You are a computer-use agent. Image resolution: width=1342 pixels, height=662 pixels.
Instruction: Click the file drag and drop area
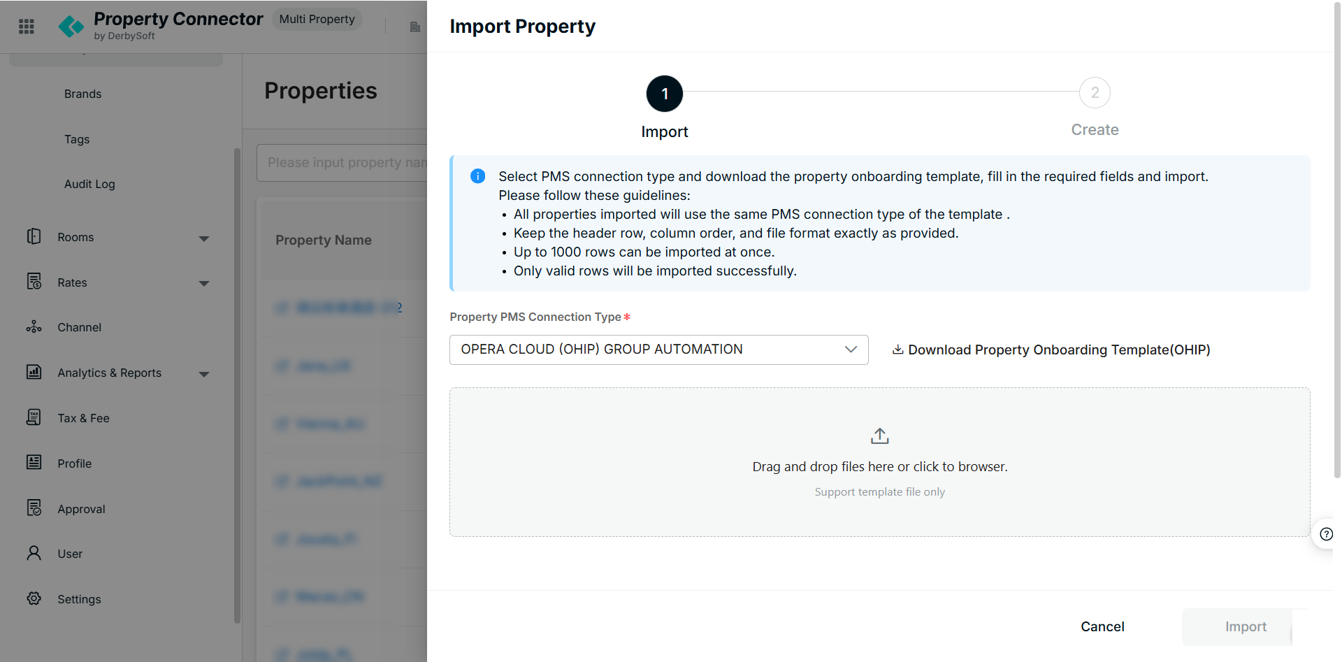(x=879, y=462)
